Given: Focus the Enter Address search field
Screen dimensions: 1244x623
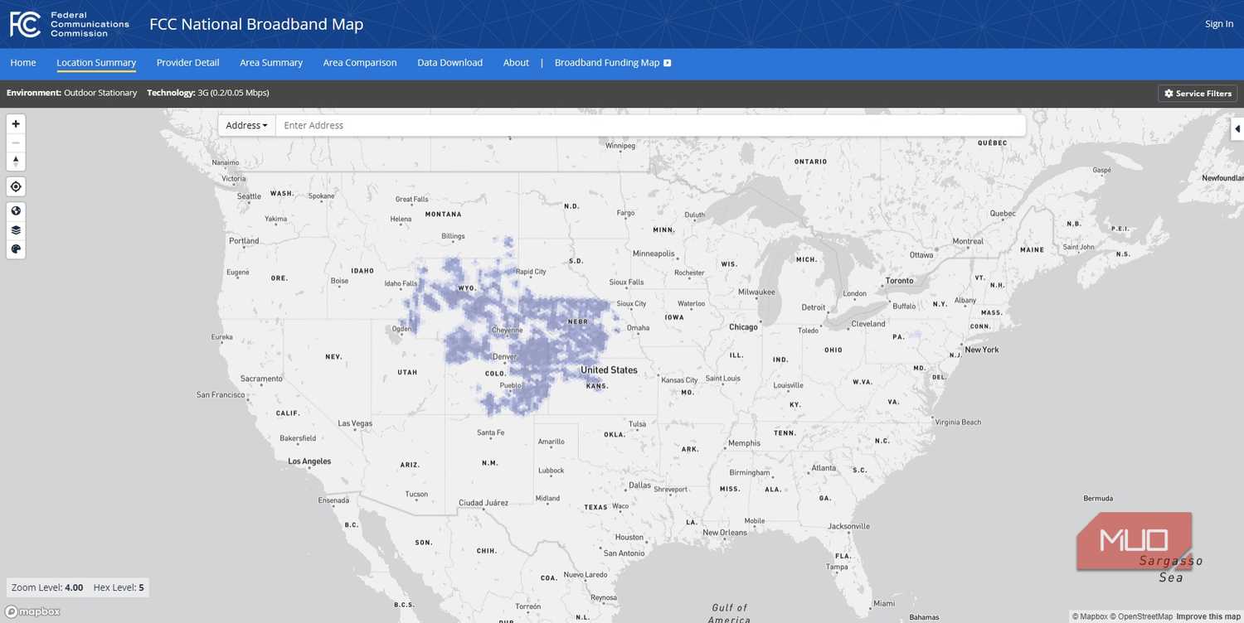Looking at the screenshot, I should tap(650, 125).
